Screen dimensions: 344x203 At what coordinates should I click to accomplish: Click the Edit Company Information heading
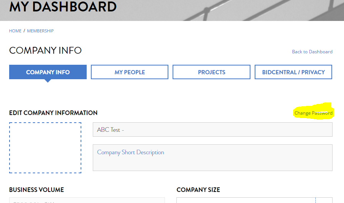tap(53, 113)
